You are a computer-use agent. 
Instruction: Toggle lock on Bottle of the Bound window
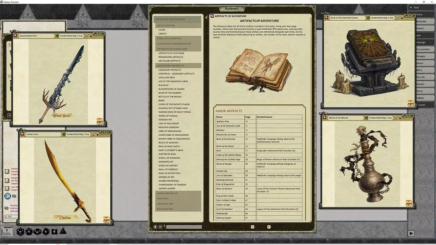coord(400,118)
